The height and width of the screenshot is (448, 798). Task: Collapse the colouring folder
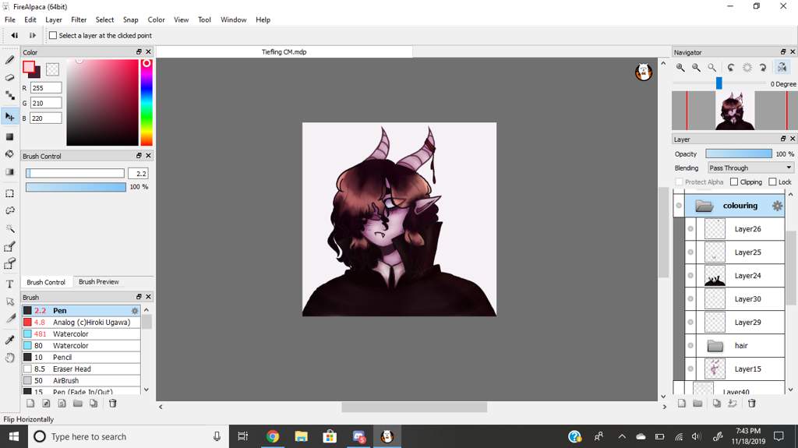(x=704, y=206)
